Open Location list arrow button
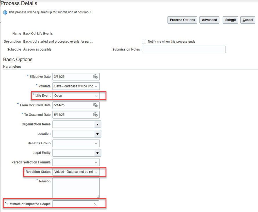This screenshot has height=212, width=258. 98,134
